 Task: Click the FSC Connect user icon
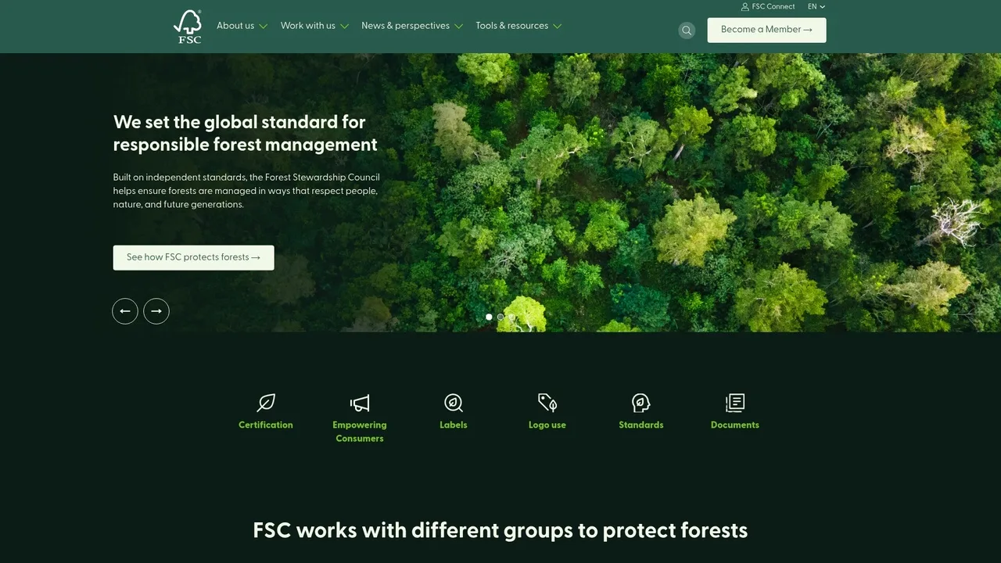[744, 7]
